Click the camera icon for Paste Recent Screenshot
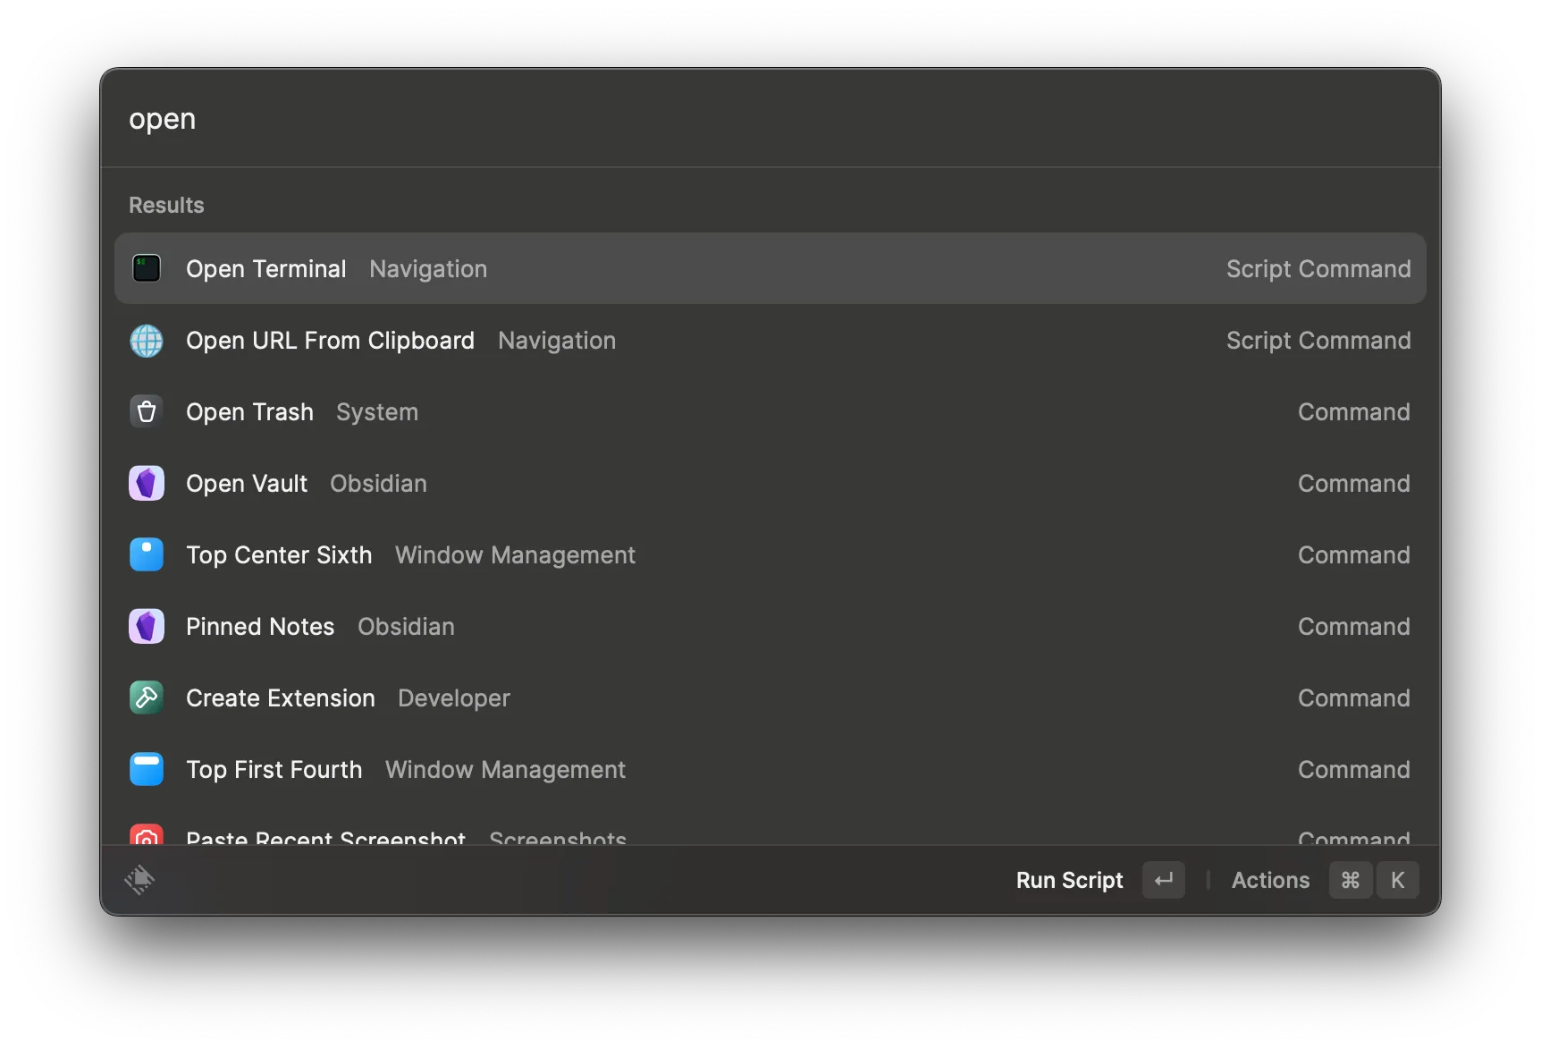The width and height of the screenshot is (1541, 1048). (147, 835)
